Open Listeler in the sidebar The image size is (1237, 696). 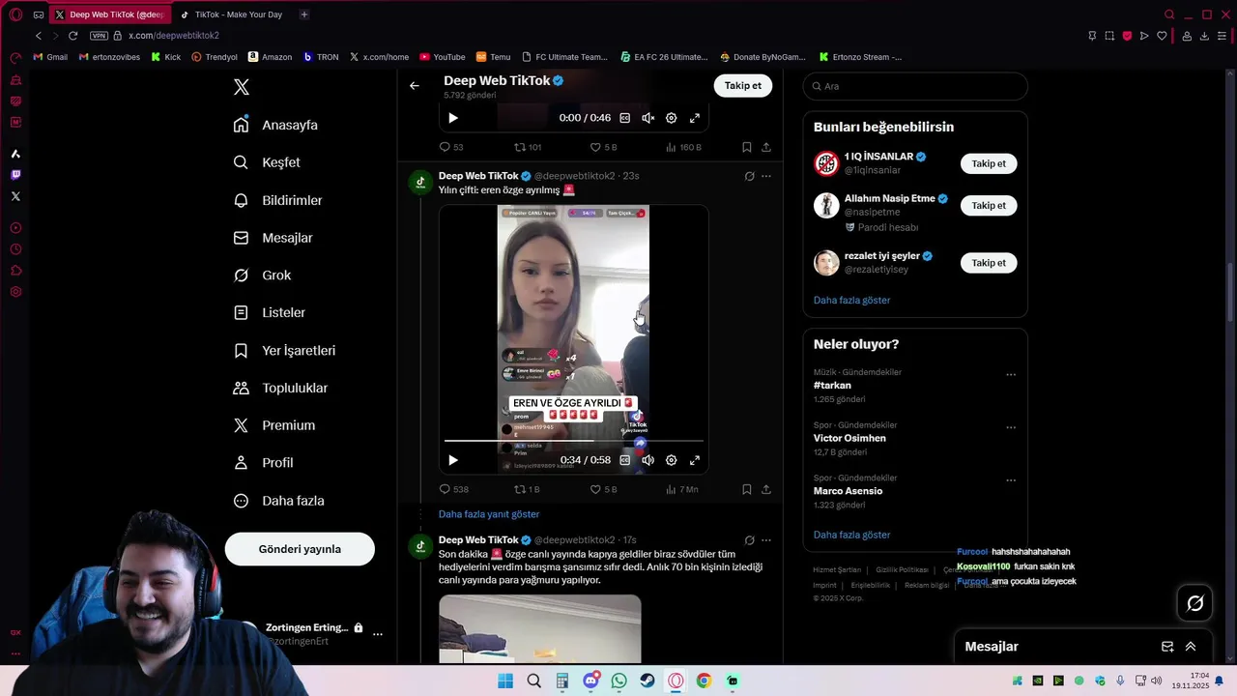pos(269,312)
